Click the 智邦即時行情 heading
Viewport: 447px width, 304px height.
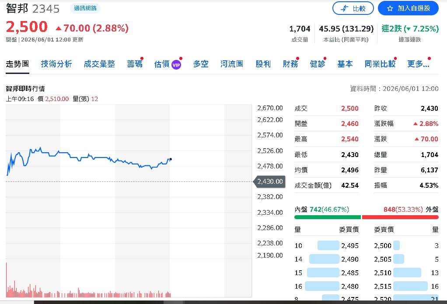coord(25,89)
